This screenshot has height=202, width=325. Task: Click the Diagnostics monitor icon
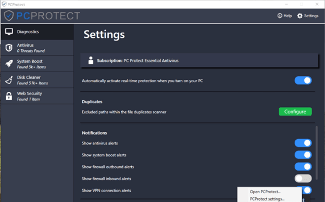point(9,32)
